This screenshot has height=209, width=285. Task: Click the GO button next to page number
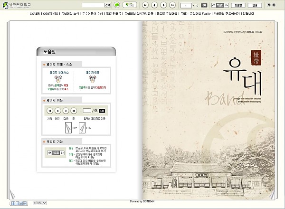point(204,5)
